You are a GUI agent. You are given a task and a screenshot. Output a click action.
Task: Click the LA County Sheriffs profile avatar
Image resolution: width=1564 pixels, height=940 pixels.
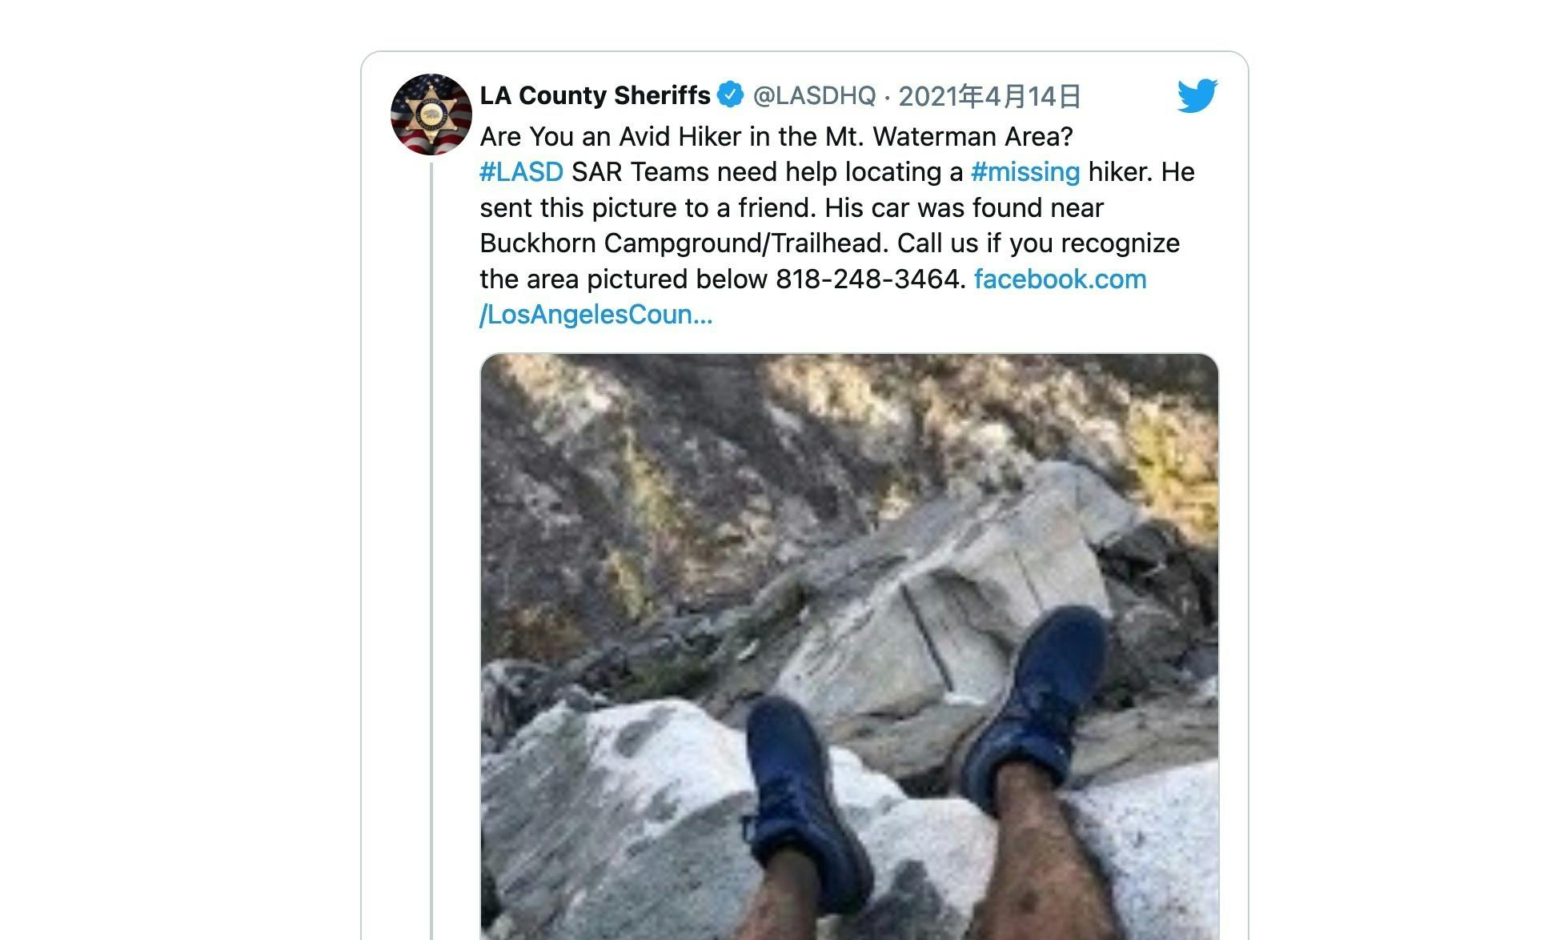pos(431,114)
